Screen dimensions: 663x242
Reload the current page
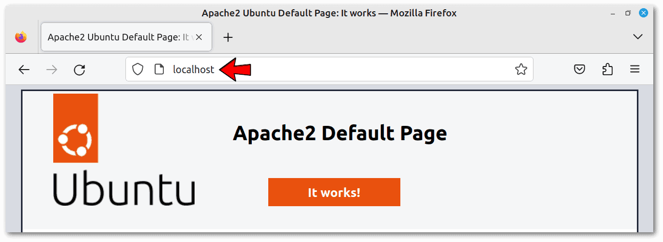click(79, 70)
